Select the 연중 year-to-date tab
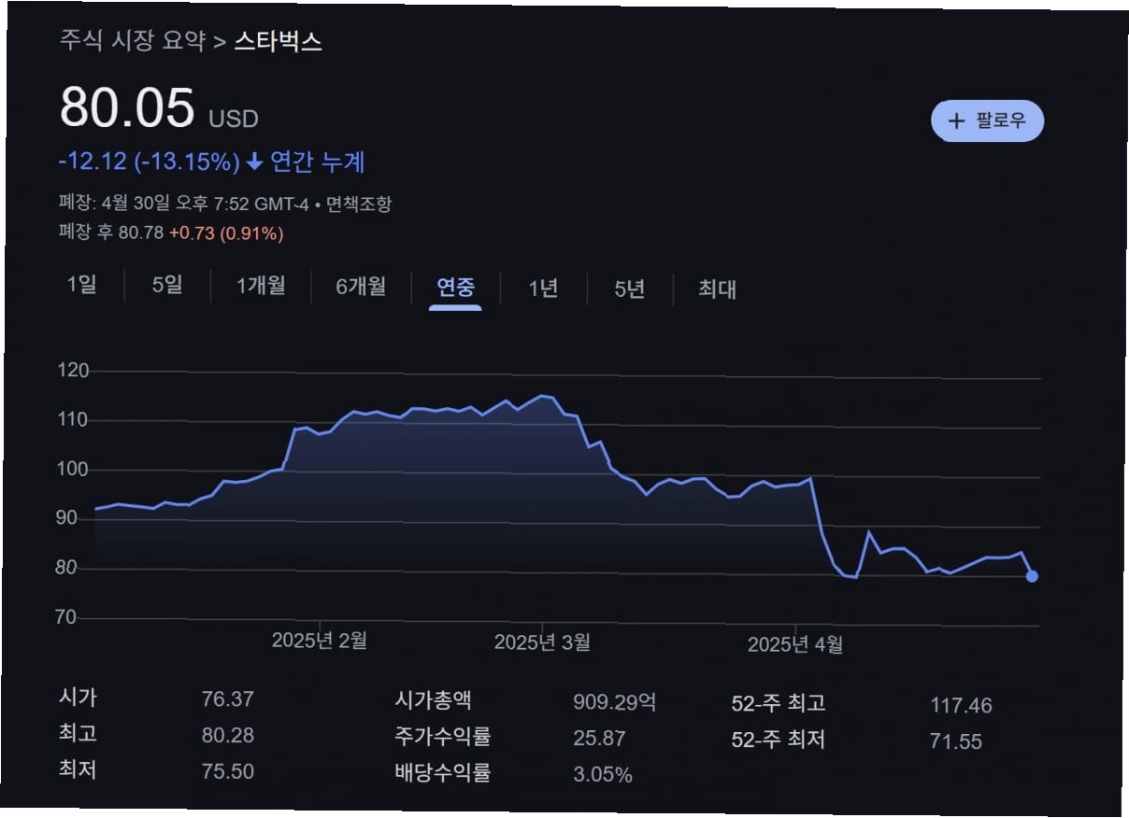Screen dimensions: 1129x818 point(455,288)
